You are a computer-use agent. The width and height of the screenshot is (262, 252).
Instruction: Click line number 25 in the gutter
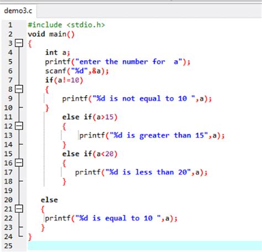point(8,246)
